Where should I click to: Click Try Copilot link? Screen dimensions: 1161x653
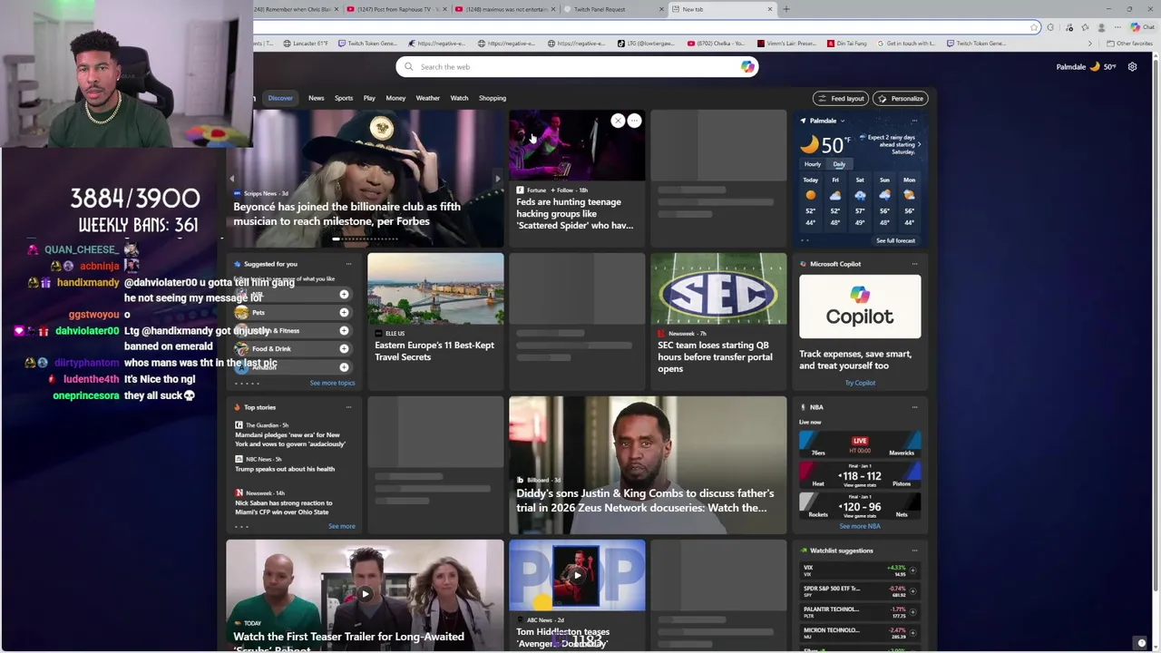click(860, 383)
